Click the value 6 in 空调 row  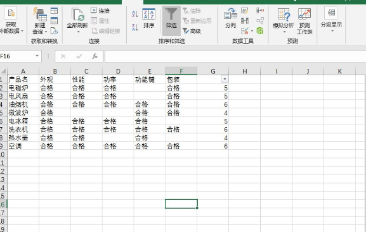pos(213,146)
